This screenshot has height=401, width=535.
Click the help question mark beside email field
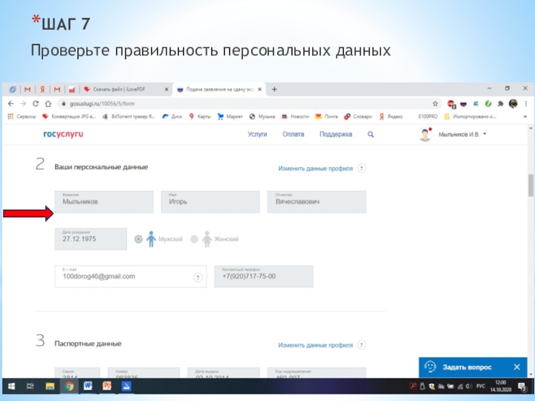198,277
